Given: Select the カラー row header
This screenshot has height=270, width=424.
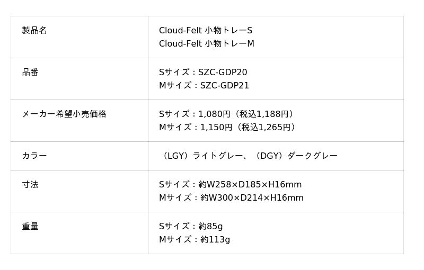Looking at the screenshot, I should (x=34, y=156).
